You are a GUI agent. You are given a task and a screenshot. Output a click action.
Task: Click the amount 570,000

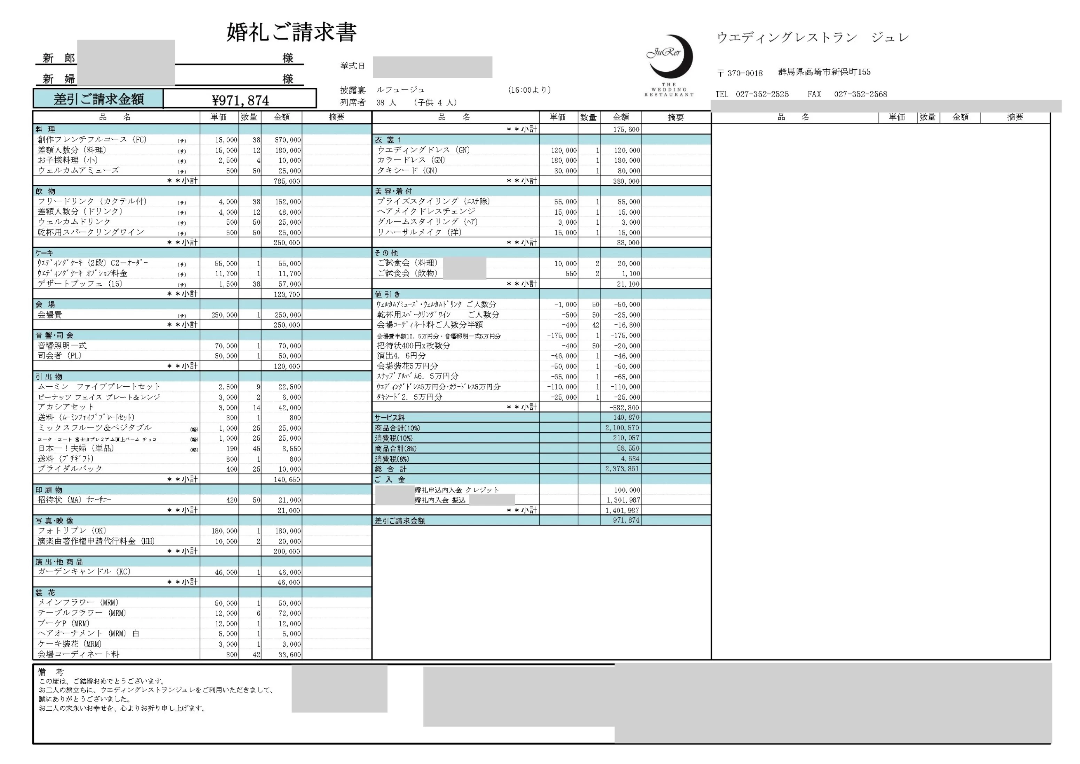(288, 140)
